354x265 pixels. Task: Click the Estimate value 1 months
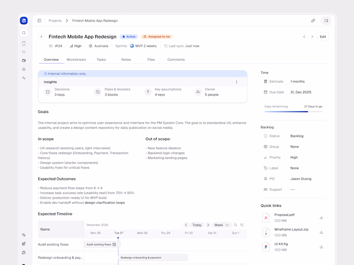[x=297, y=82]
